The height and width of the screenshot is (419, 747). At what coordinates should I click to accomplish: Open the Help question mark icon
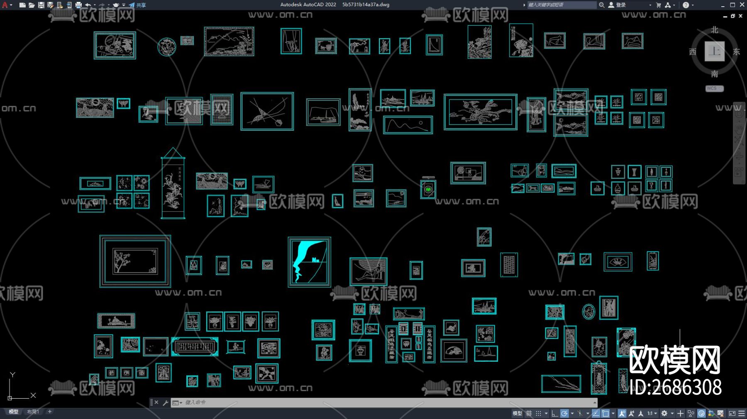(686, 5)
